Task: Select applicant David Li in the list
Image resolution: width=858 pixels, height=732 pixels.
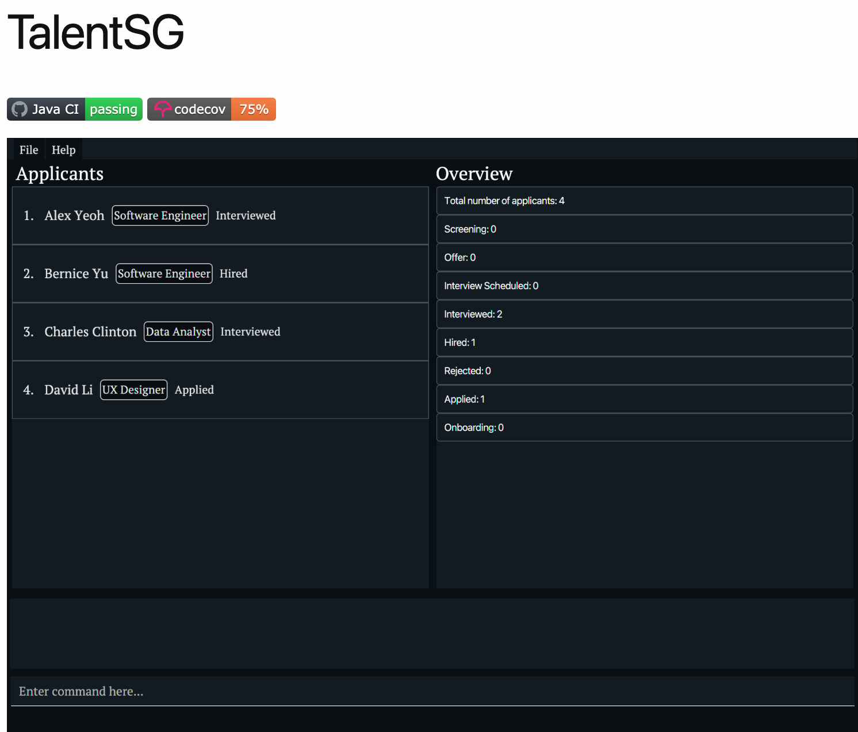Action: point(68,390)
